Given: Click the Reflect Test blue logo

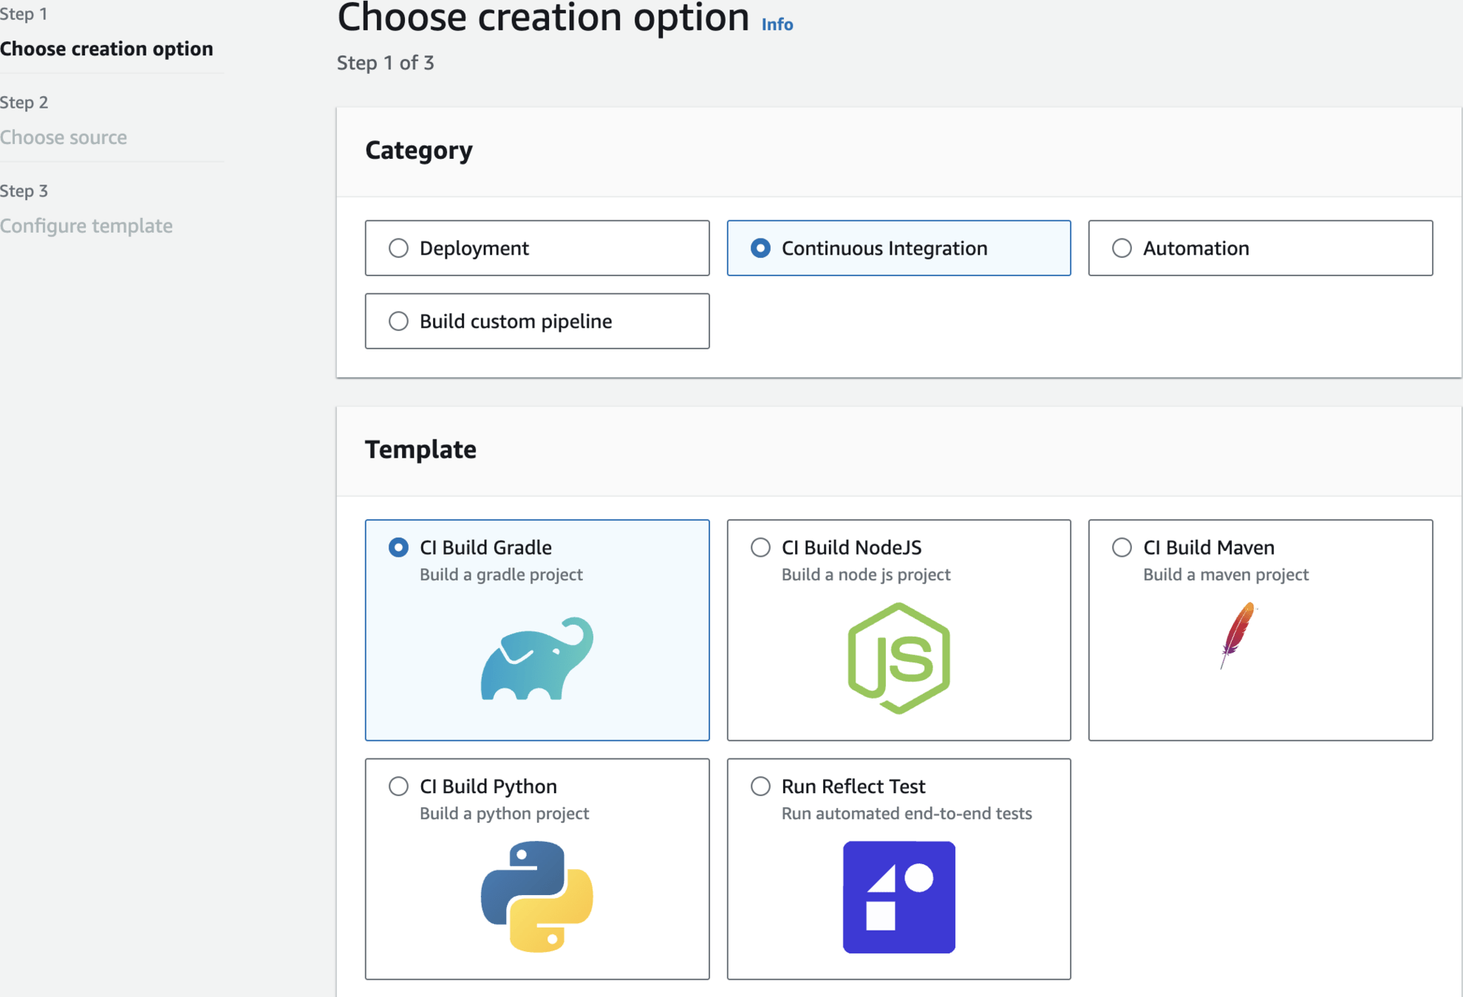Looking at the screenshot, I should [898, 897].
